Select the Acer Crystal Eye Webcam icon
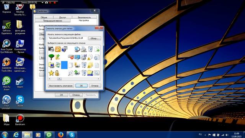The image size is (245, 138). click(7, 46)
